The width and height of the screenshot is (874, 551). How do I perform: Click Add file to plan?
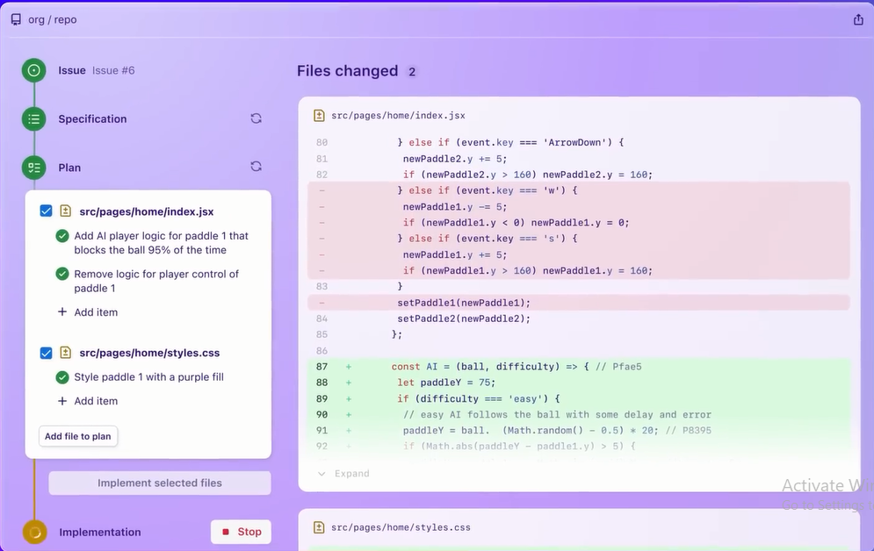77,436
